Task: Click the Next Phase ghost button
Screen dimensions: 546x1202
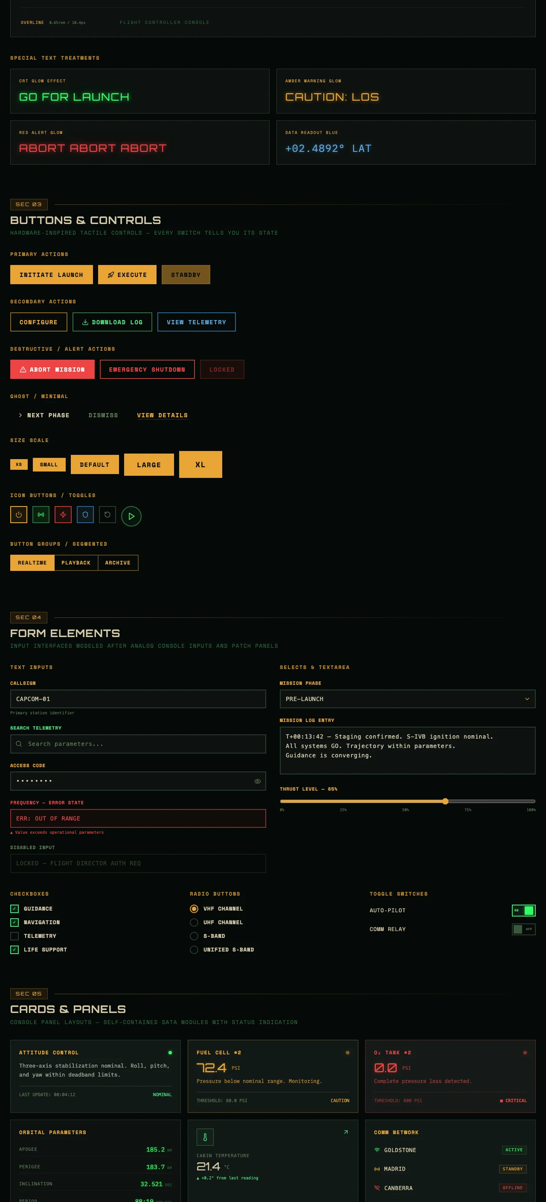Action: click(x=44, y=415)
